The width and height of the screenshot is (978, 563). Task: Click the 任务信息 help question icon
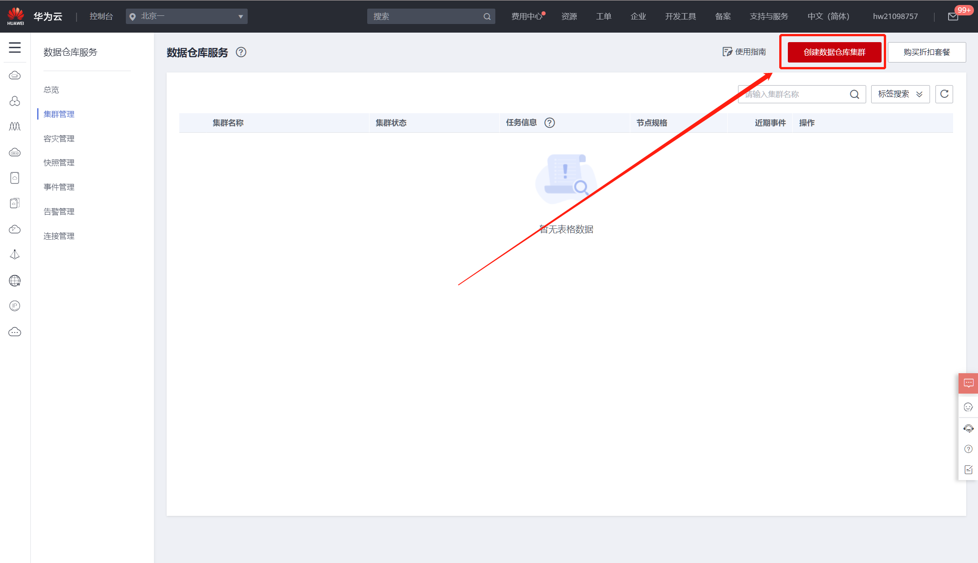coord(549,123)
